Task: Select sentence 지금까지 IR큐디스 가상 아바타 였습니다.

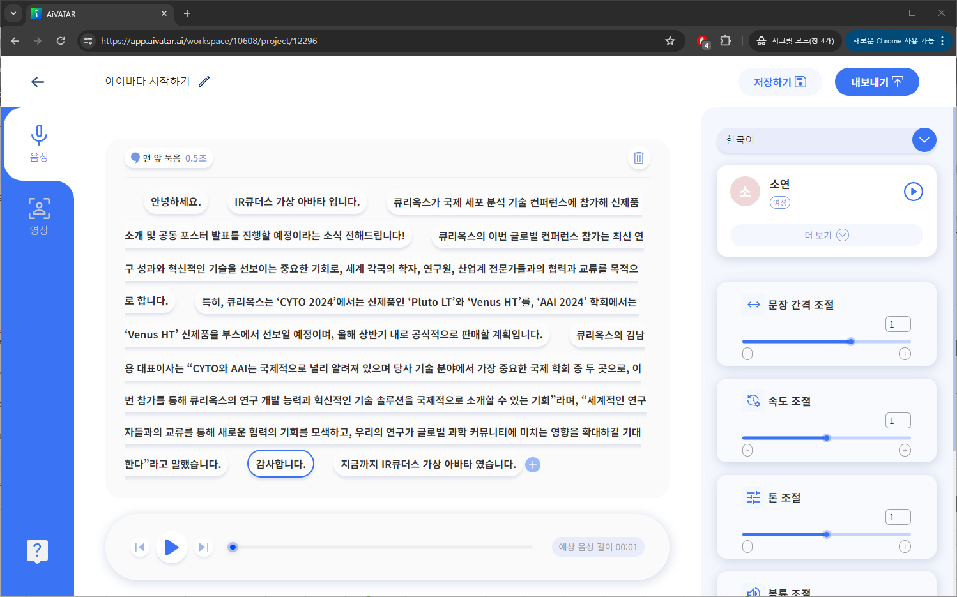Action: (x=428, y=464)
